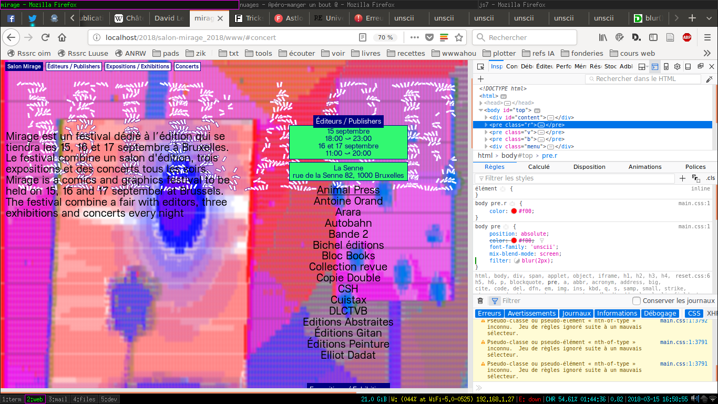Click Concerts in the page menu

point(187,67)
